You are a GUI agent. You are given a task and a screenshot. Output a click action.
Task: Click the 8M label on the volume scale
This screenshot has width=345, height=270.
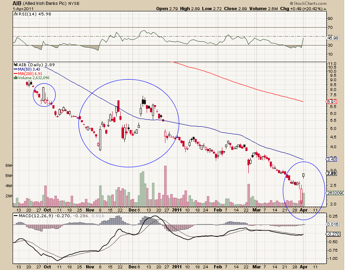click(9, 166)
